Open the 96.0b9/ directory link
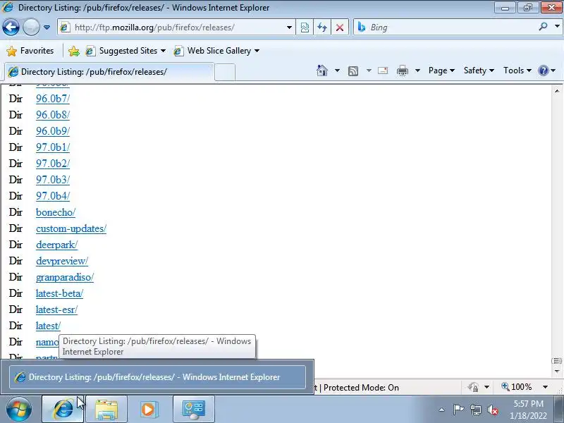Viewport: 564px width, 423px height. coord(53,131)
